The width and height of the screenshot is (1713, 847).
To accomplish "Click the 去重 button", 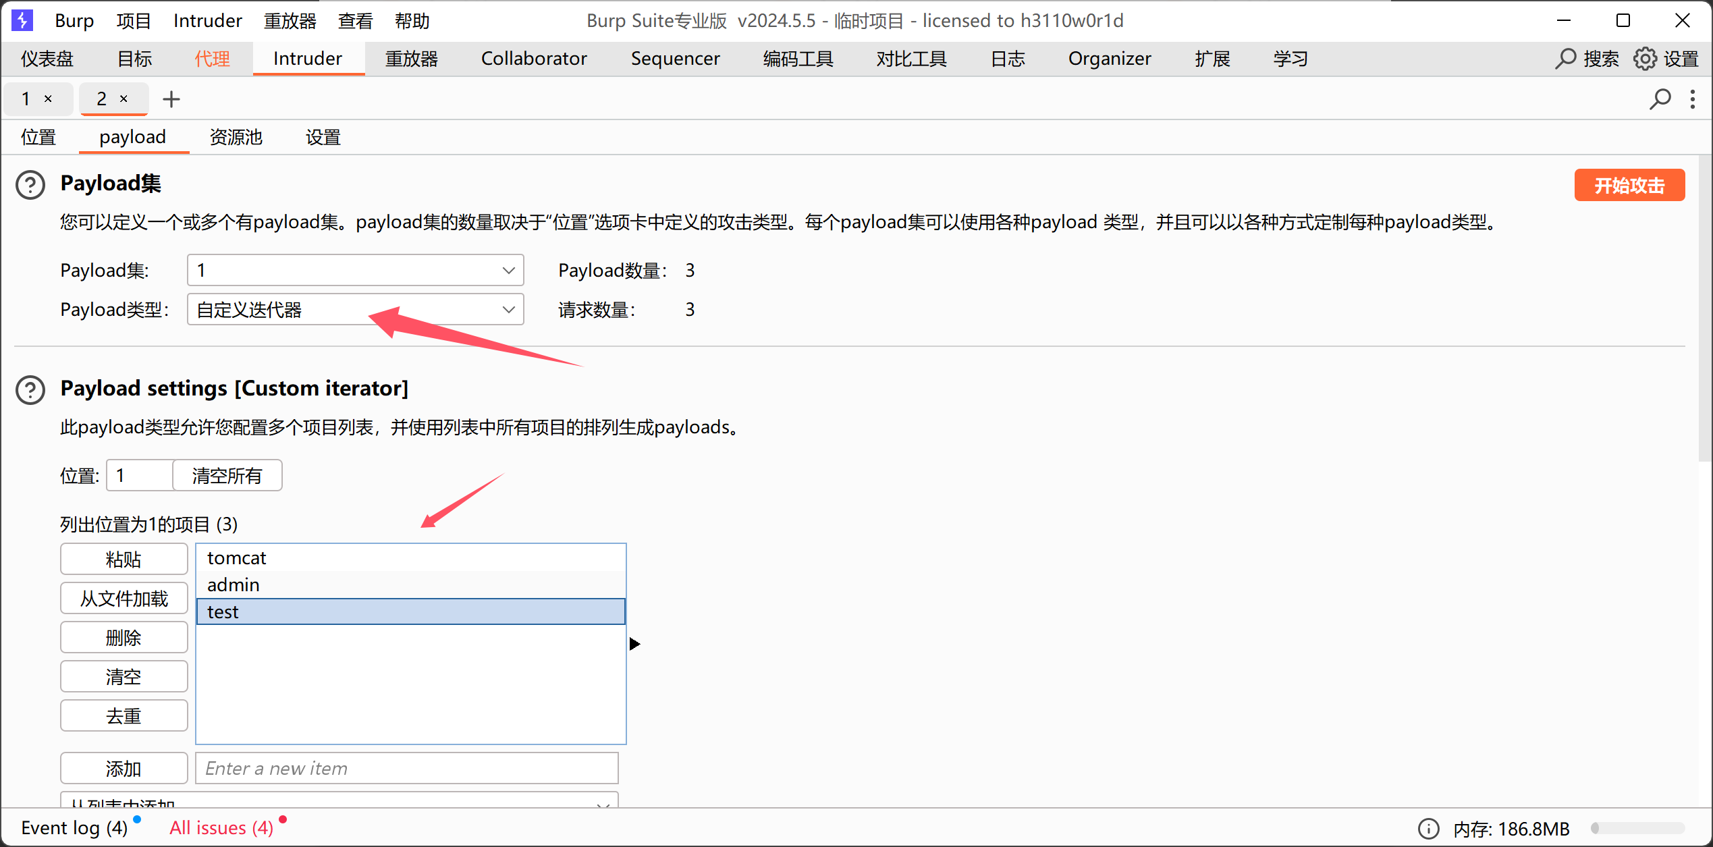I will click(x=124, y=716).
